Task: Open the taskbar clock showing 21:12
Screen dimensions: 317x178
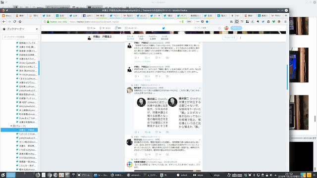Action: point(289,175)
